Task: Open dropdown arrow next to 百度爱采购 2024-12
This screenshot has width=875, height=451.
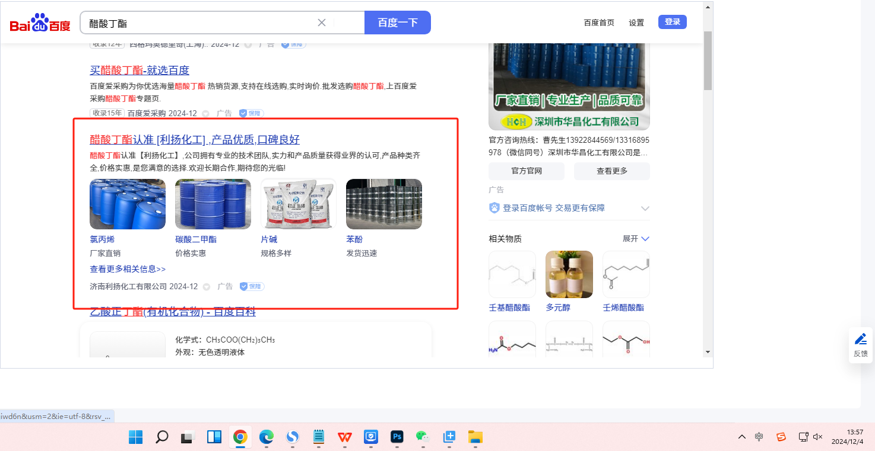Action: (x=205, y=114)
